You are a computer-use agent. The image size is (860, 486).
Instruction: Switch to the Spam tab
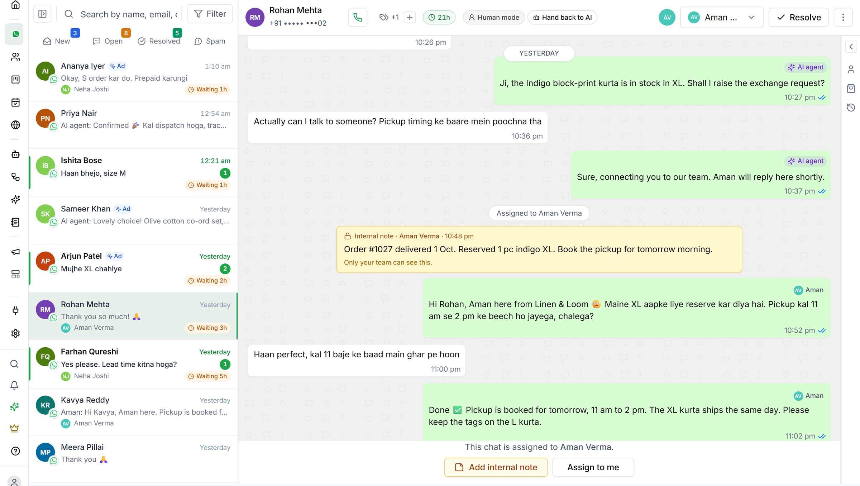click(x=210, y=41)
